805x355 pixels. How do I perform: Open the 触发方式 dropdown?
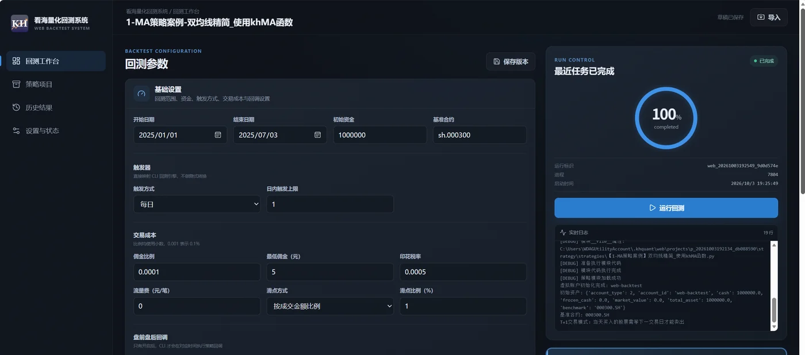(x=197, y=204)
